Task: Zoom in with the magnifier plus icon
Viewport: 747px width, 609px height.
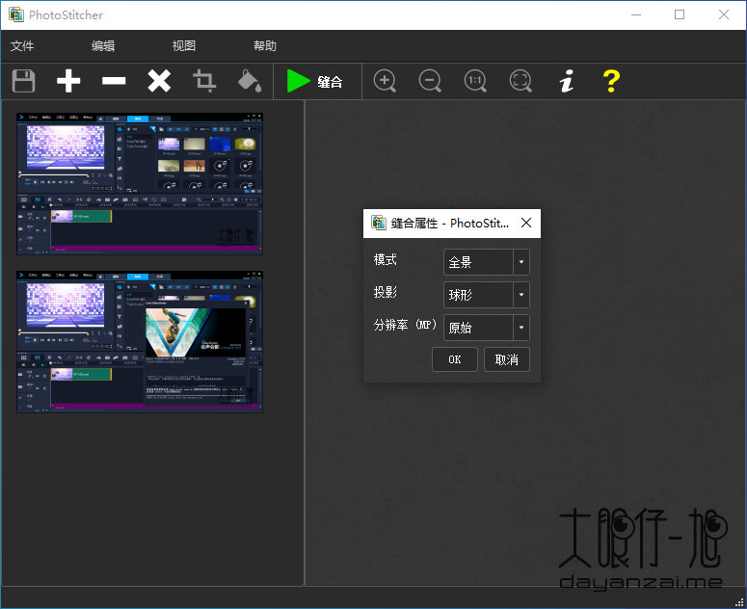Action: [x=385, y=81]
